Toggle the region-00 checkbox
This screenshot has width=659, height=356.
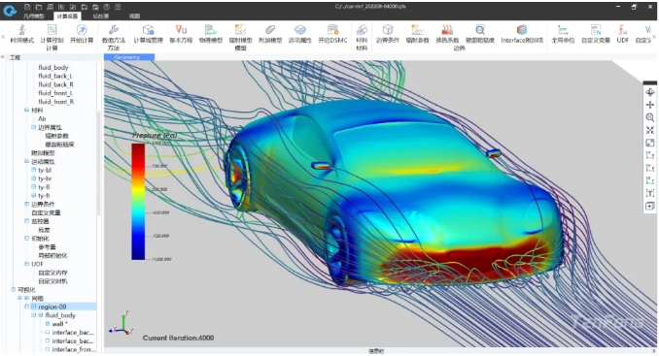point(34,307)
